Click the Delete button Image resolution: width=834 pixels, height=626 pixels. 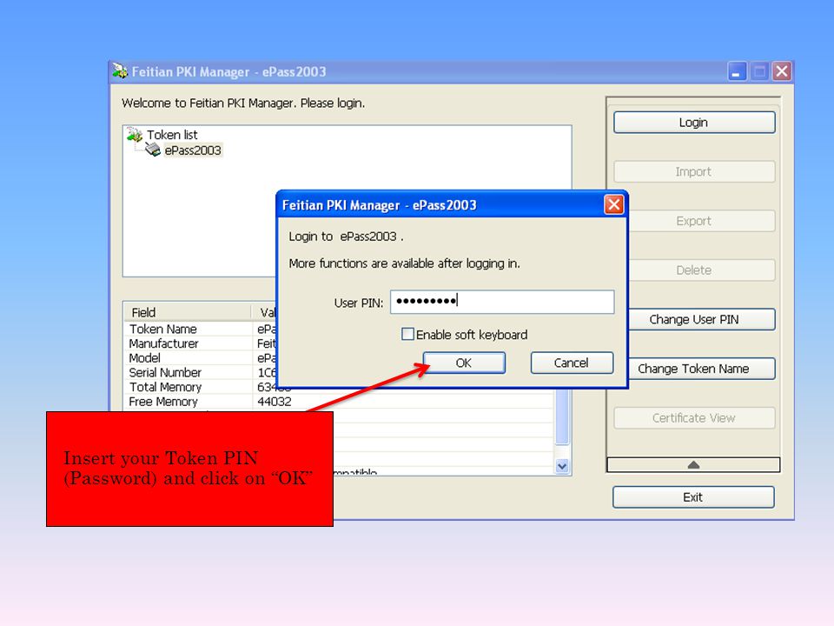click(701, 270)
